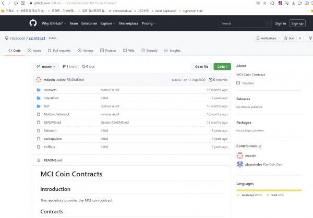Open the README.md file in list
This screenshot has height=218, width=313.
[52, 123]
